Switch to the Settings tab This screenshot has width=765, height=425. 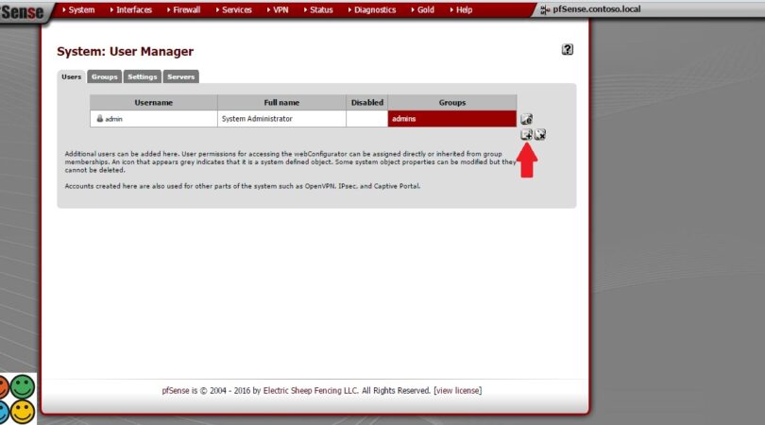coord(143,76)
